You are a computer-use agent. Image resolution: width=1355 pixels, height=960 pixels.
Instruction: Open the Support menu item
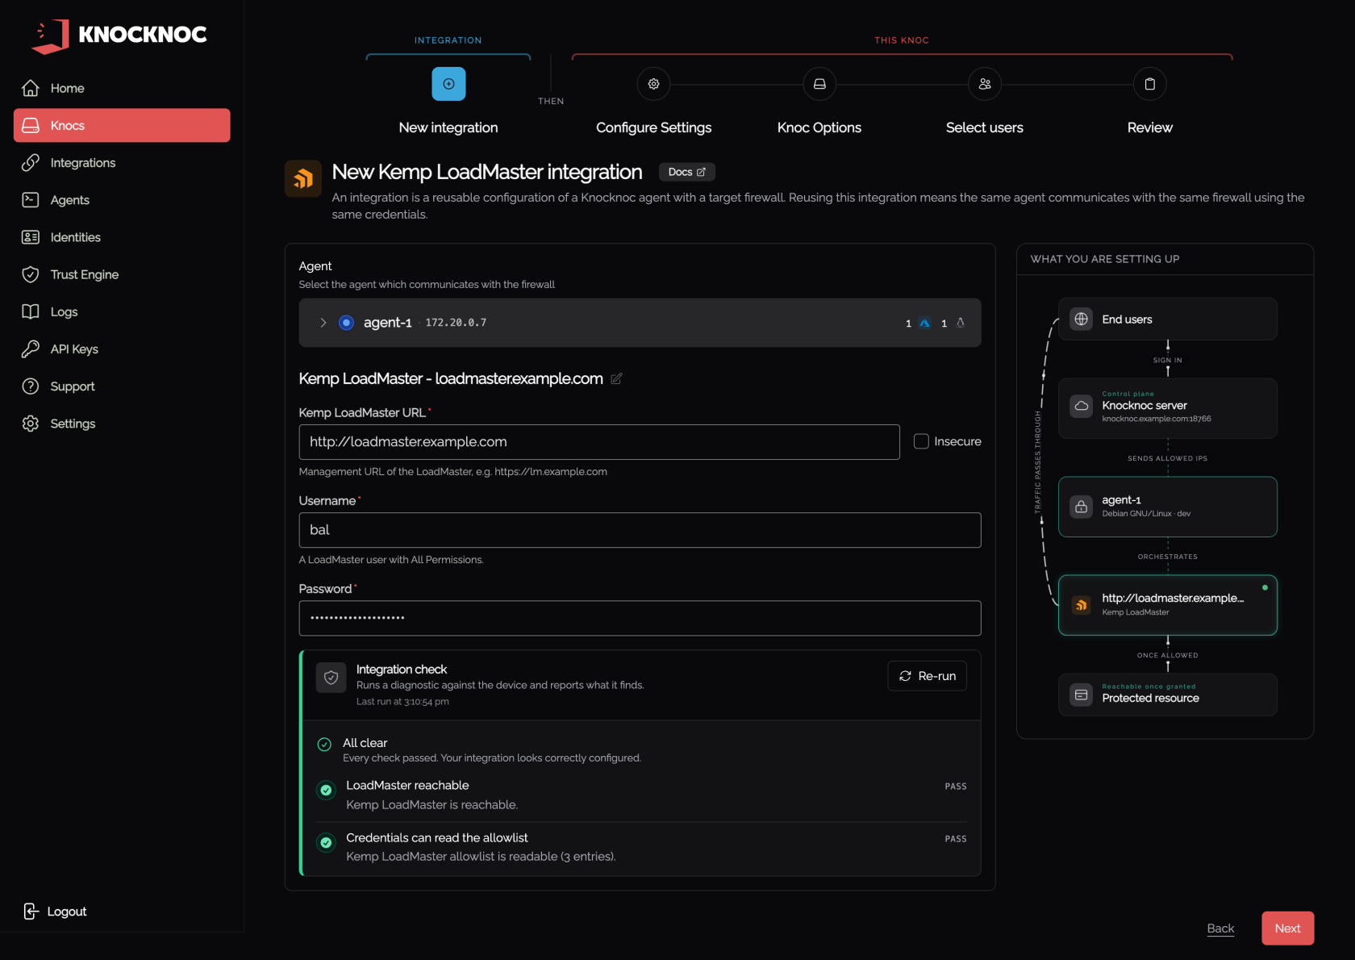coord(122,386)
